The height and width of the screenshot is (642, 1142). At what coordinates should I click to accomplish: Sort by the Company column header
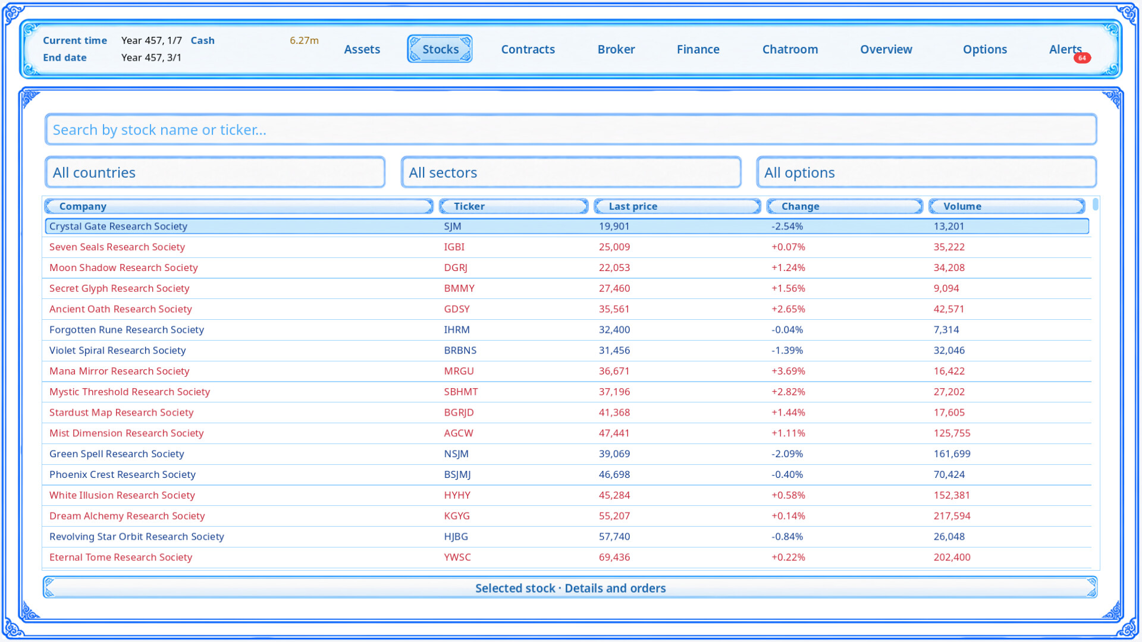239,206
